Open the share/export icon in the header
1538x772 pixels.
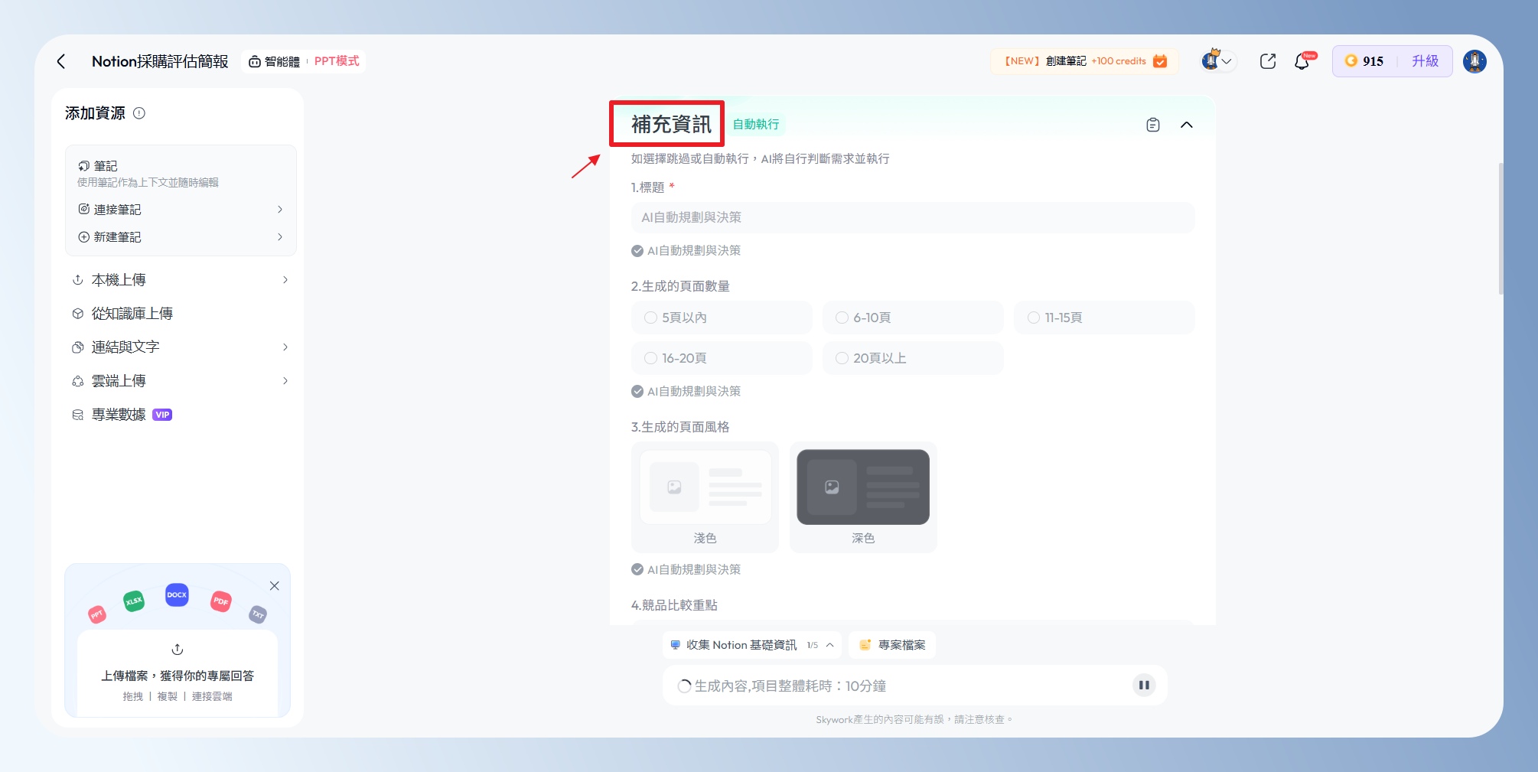[1267, 61]
